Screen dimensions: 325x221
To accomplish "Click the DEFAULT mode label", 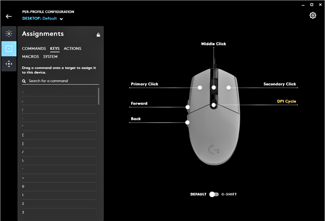I will pos(198,194).
